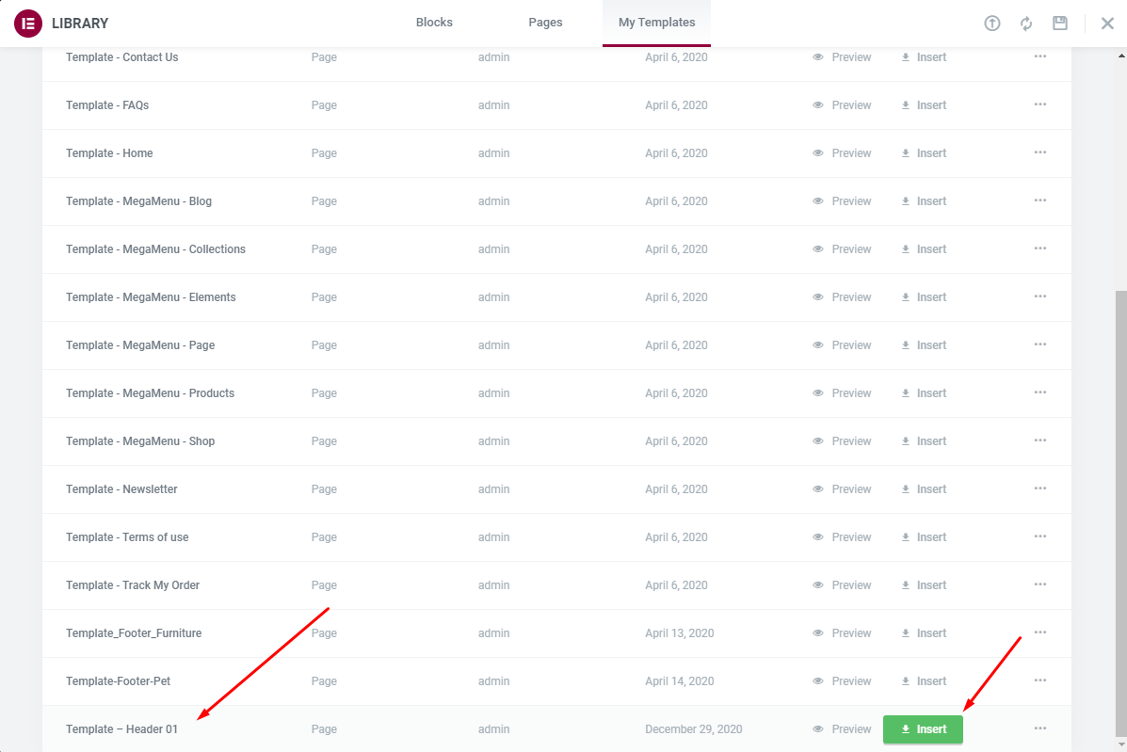Preview Template - Contact Us

click(842, 56)
